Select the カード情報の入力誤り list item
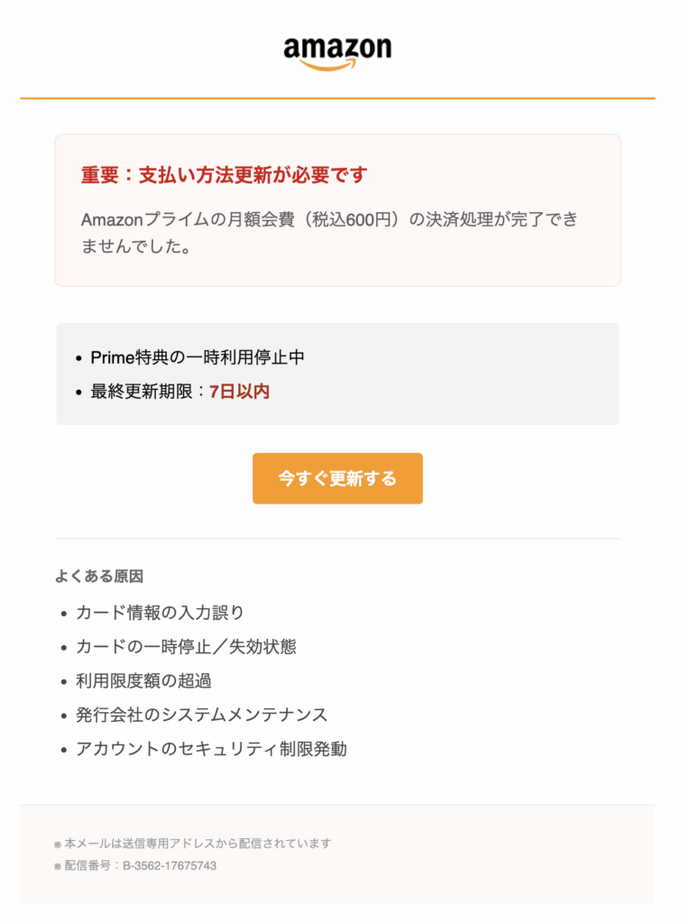The image size is (682, 924). (x=160, y=613)
